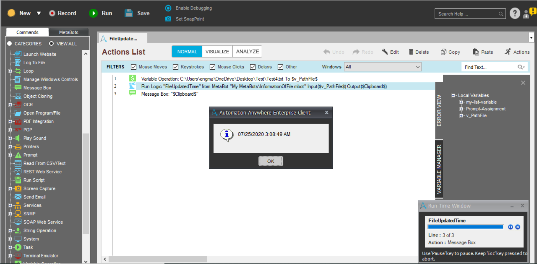The image size is (537, 264).
Task: Open the help question mark icon
Action: point(515,13)
